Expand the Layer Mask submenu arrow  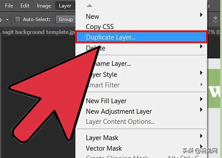pyautogui.click(x=201, y=136)
